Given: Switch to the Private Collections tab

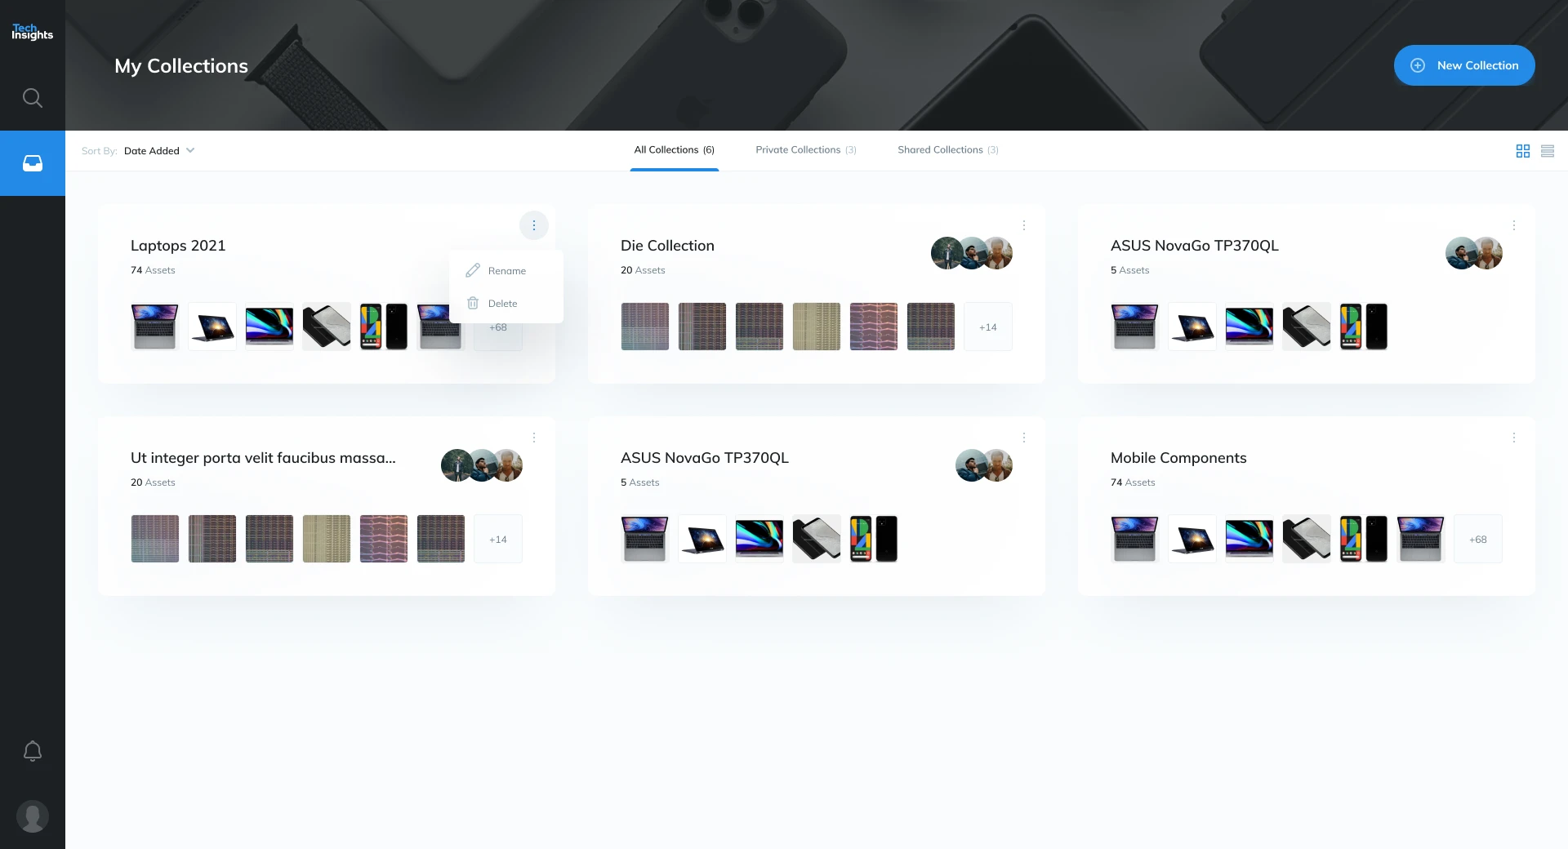Looking at the screenshot, I should [805, 149].
